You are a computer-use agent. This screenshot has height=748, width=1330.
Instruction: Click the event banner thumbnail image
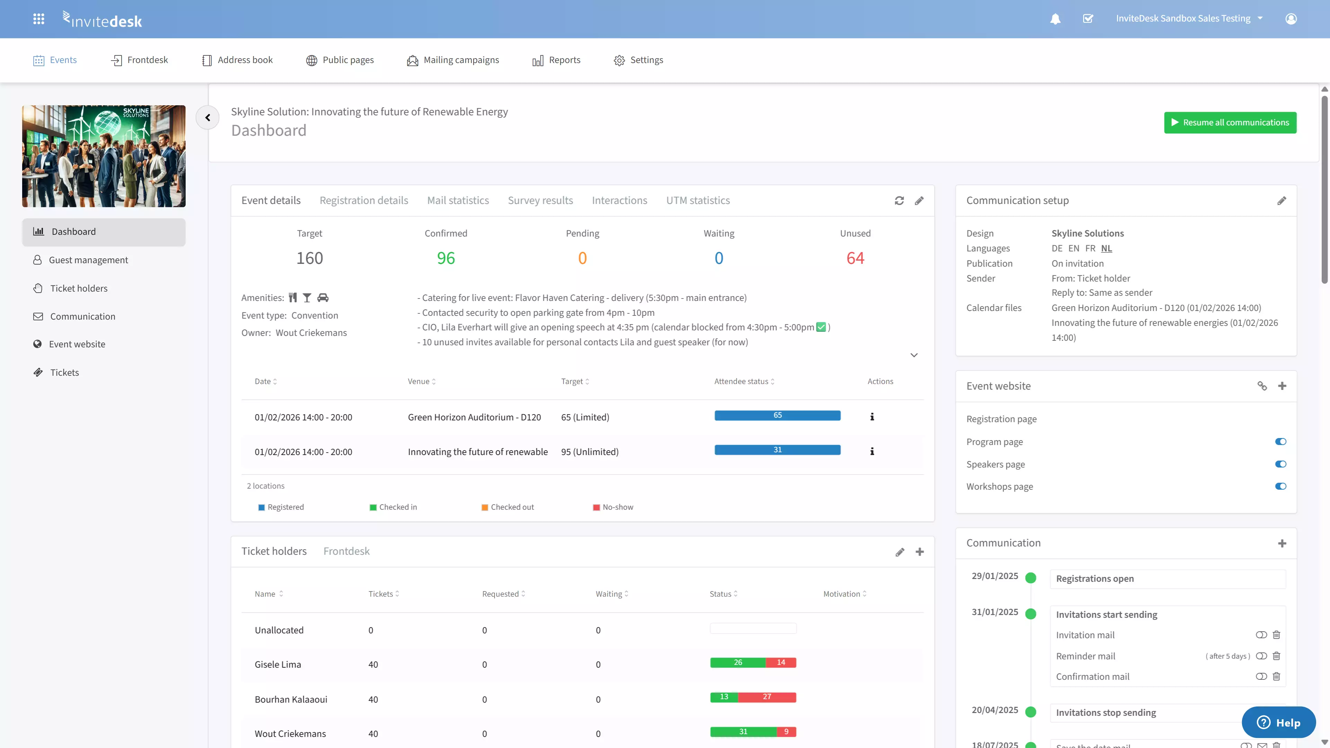pos(104,156)
